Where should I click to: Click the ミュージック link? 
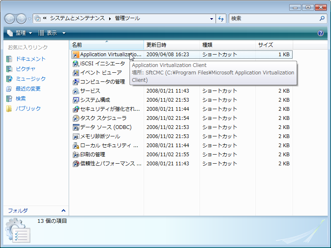click(31, 79)
